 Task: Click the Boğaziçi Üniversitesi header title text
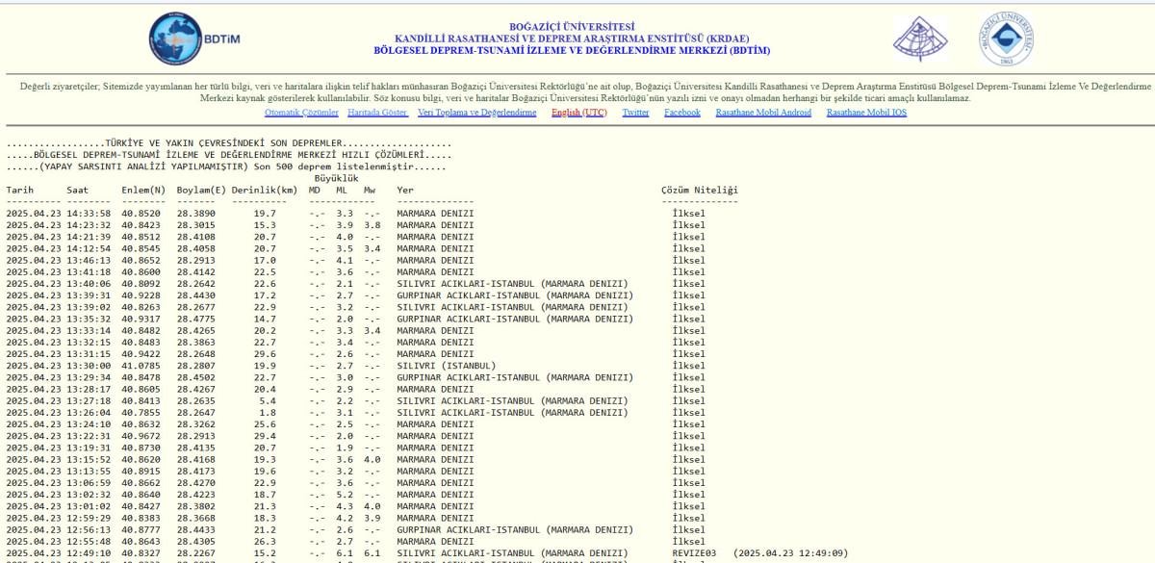[x=572, y=26]
